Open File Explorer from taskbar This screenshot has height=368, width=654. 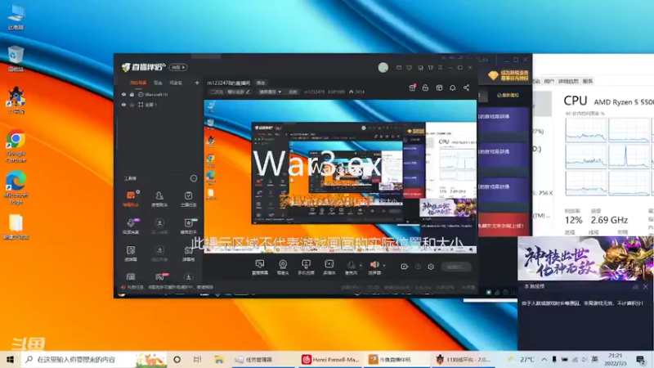218,359
